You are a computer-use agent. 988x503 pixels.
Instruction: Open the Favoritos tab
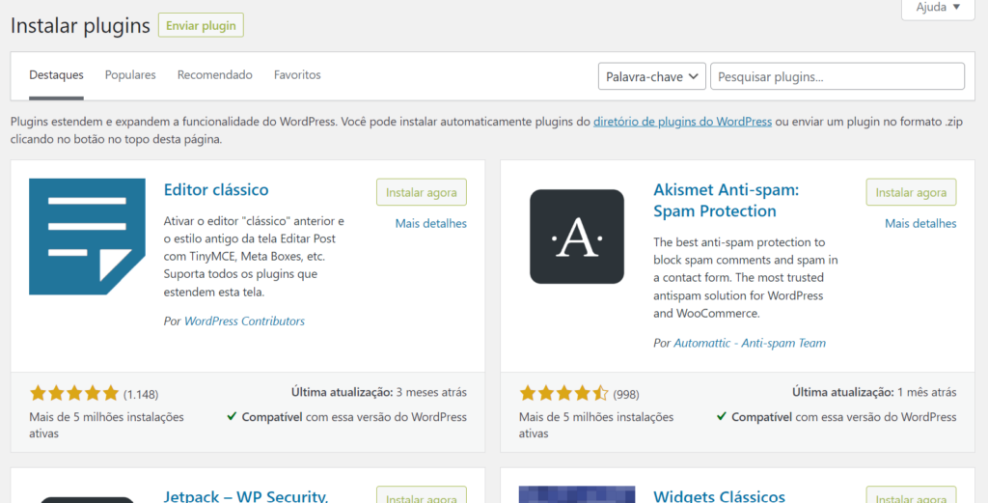297,75
